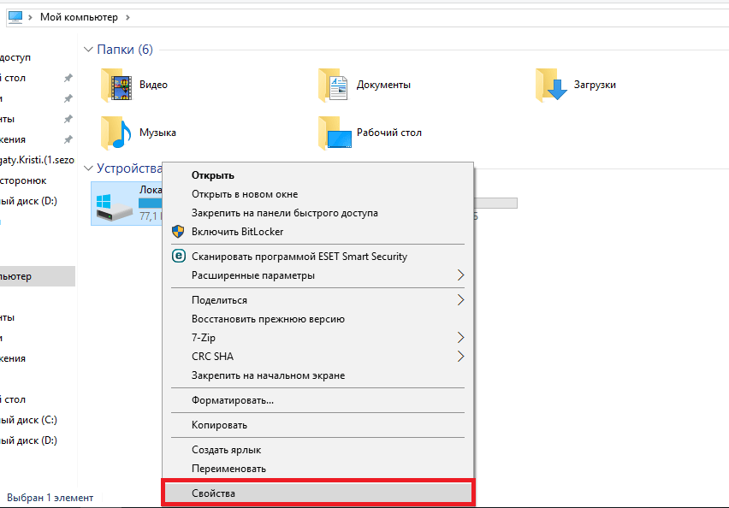Expand the 7-Zip submenu arrow

(x=461, y=338)
